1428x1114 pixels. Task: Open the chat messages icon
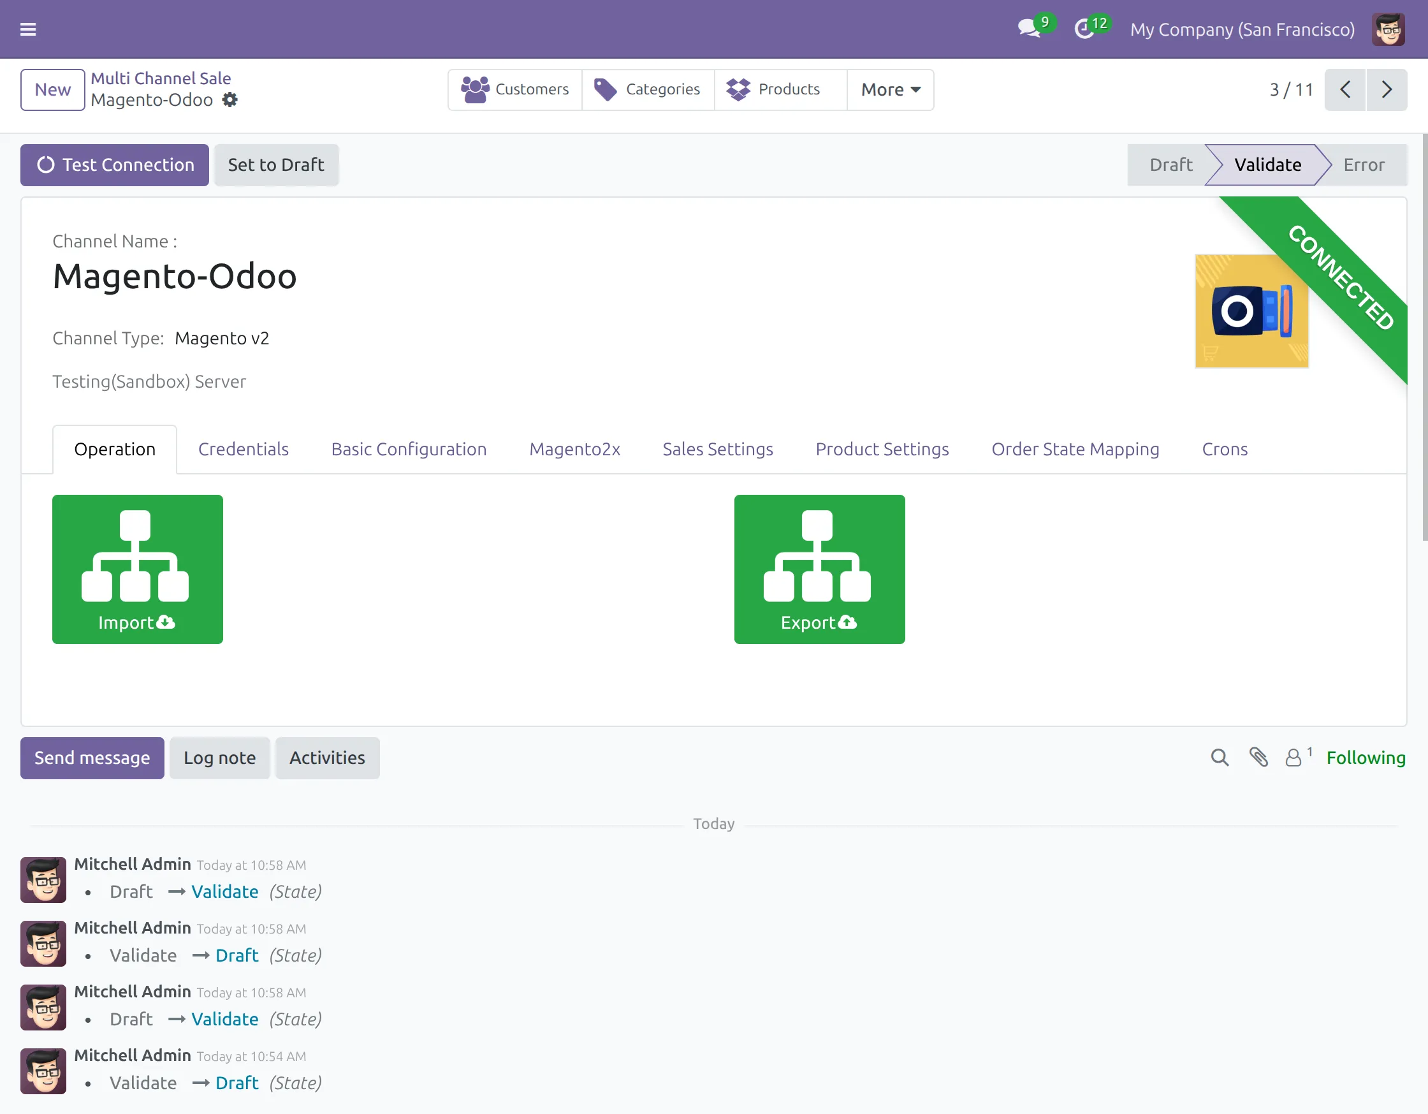(x=1028, y=29)
